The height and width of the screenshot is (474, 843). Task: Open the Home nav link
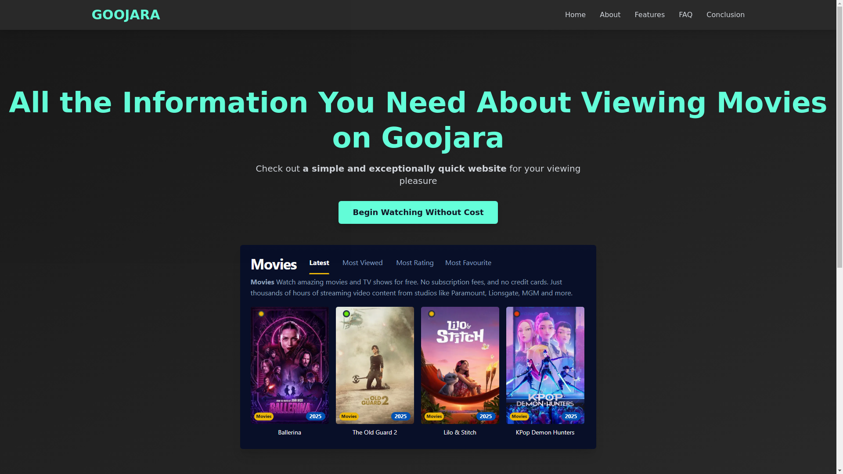(575, 15)
